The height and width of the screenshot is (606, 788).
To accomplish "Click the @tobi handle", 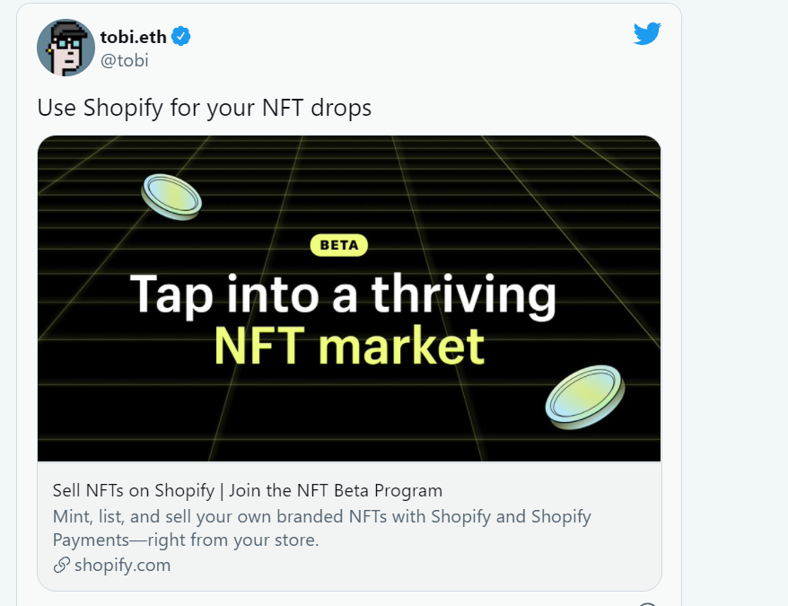I will [x=124, y=60].
